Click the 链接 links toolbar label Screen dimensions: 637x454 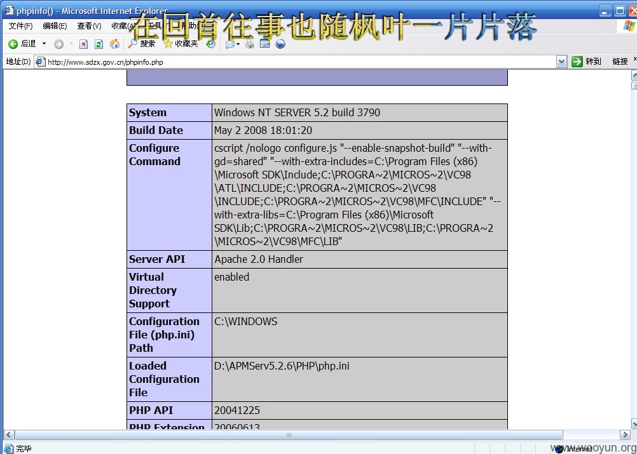(x=620, y=62)
